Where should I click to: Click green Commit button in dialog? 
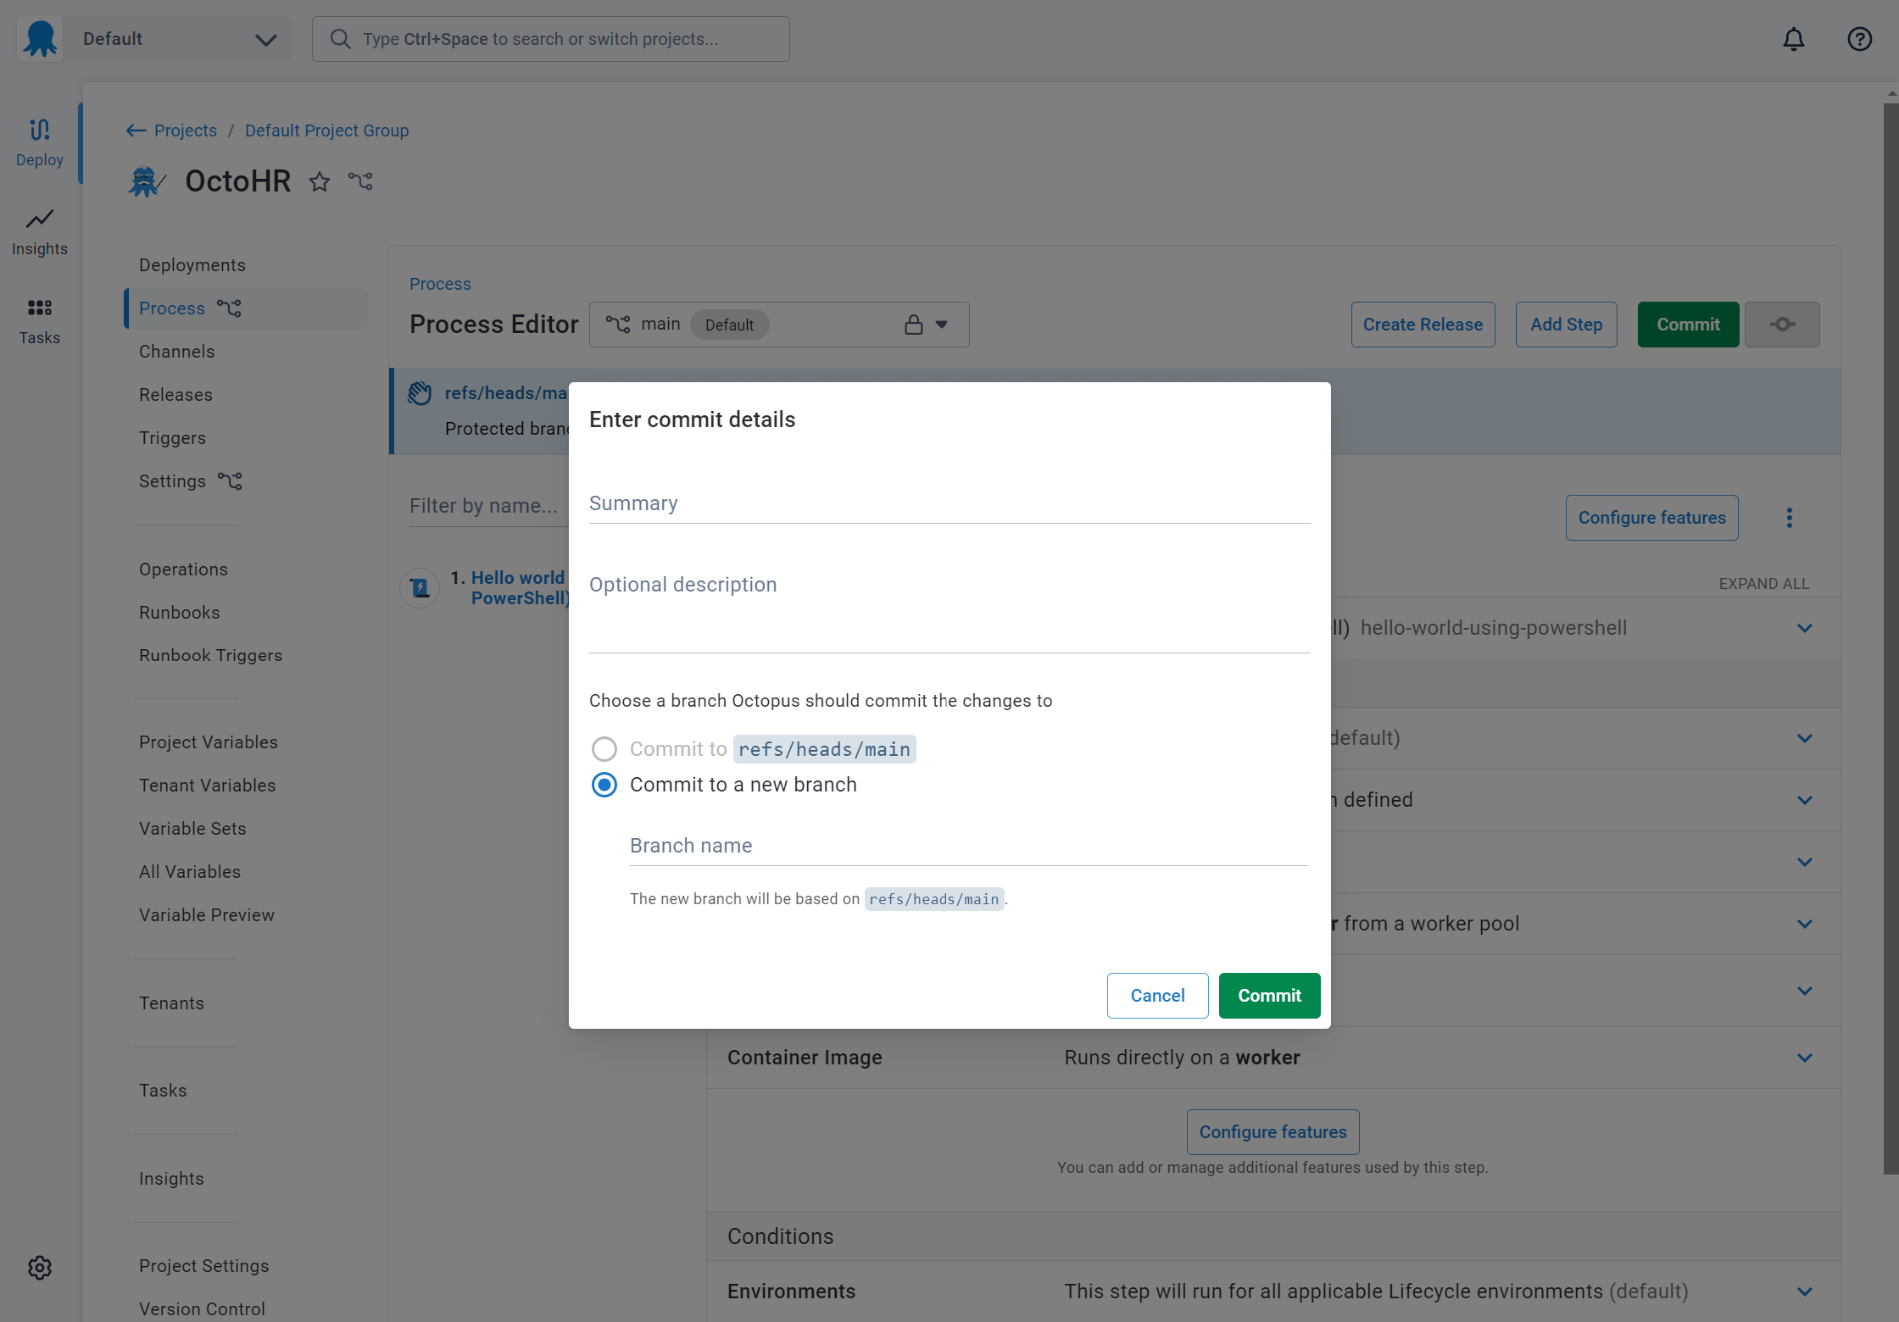(1269, 996)
